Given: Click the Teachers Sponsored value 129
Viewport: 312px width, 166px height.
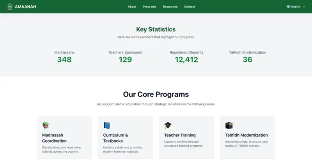Looking at the screenshot, I should [x=125, y=60].
